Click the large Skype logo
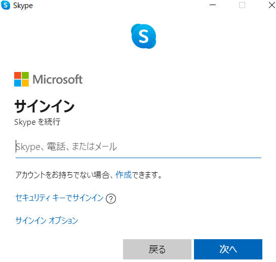This screenshot has height=262, width=276. (x=144, y=36)
